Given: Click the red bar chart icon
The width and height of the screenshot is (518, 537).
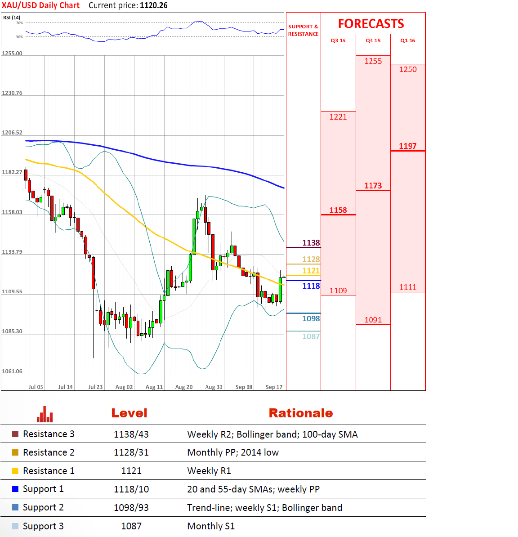Looking at the screenshot, I should pos(45,414).
